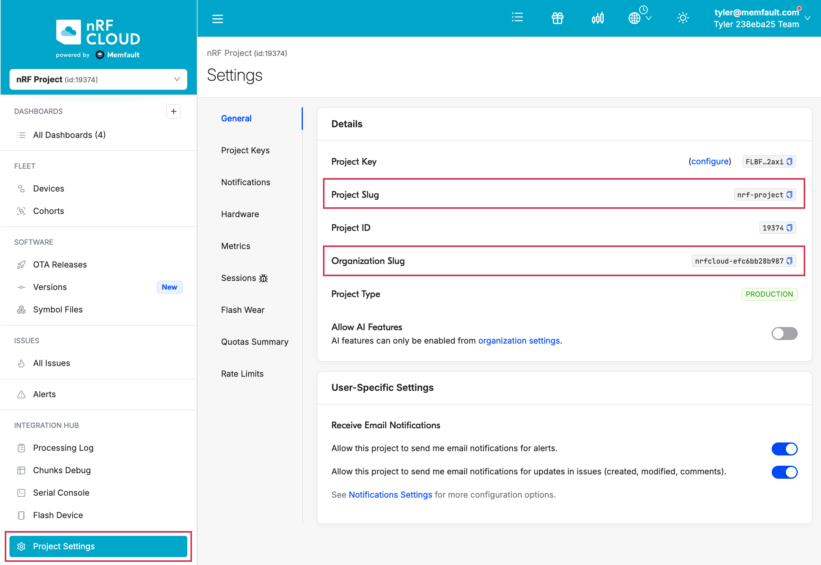
Task: Click the Memfault powered-by logo
Action: [118, 55]
